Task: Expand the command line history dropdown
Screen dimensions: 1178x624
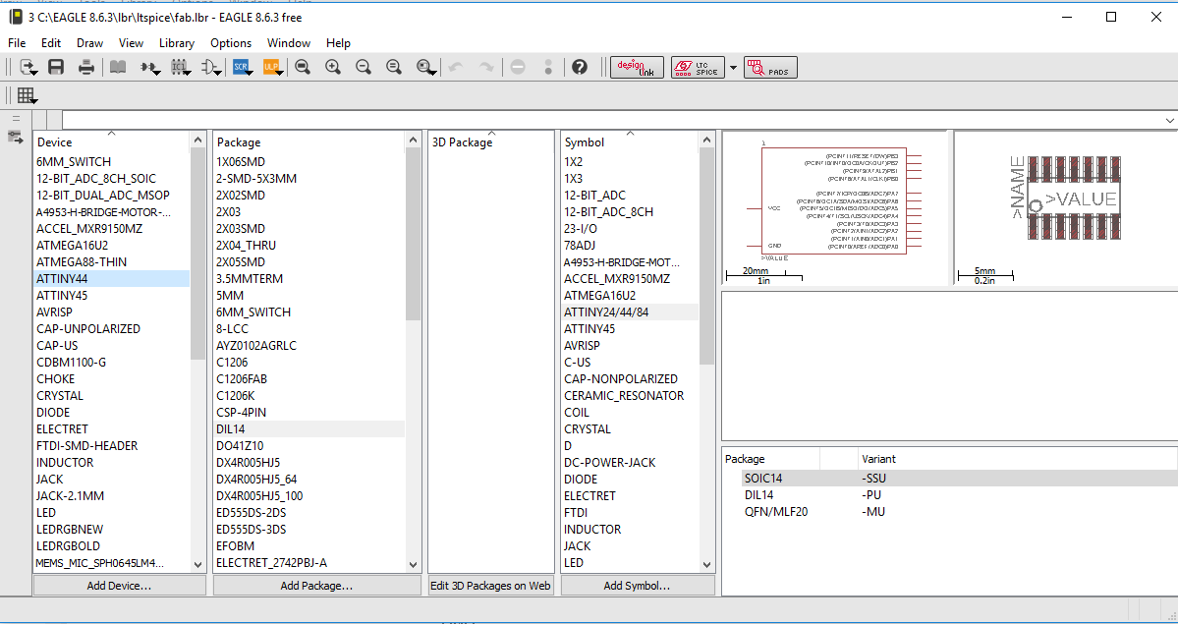Action: pyautogui.click(x=1169, y=120)
